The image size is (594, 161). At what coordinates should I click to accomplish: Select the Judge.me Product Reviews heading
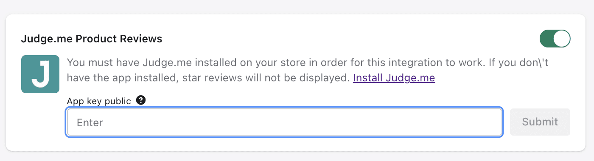[x=92, y=39]
